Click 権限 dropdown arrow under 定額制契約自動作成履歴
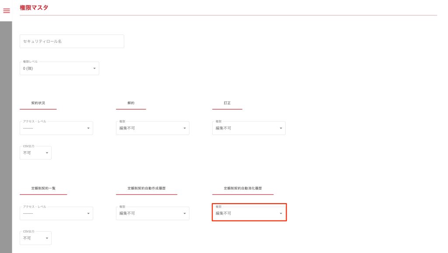 (x=185, y=214)
